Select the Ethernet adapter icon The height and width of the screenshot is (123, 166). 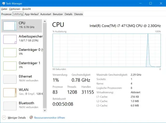tap(10, 79)
